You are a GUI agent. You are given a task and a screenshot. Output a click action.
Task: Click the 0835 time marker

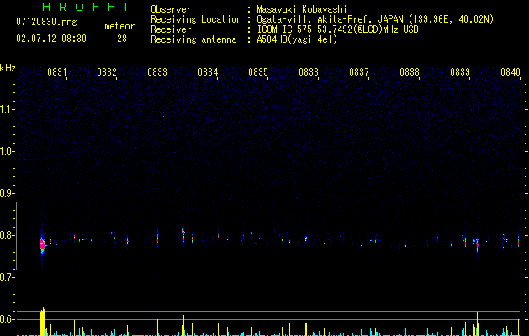[258, 72]
